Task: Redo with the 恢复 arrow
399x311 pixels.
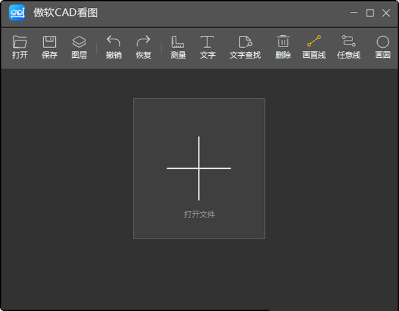Action: pyautogui.click(x=144, y=43)
